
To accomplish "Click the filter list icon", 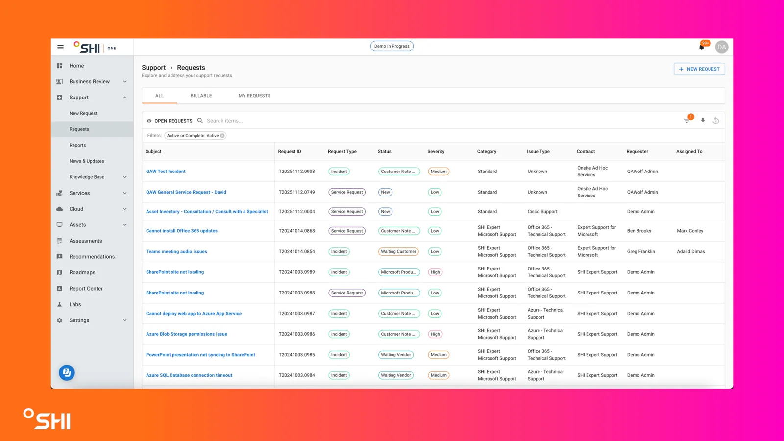I will click(x=687, y=121).
